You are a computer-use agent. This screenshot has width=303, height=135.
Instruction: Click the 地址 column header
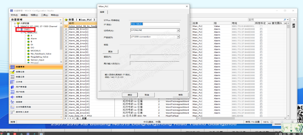pyautogui.click(x=243, y=23)
